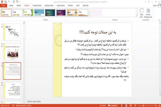The width and height of the screenshot is (161, 107).
Task: Open the TRANSITIONS tab
Action: tap(37, 6)
